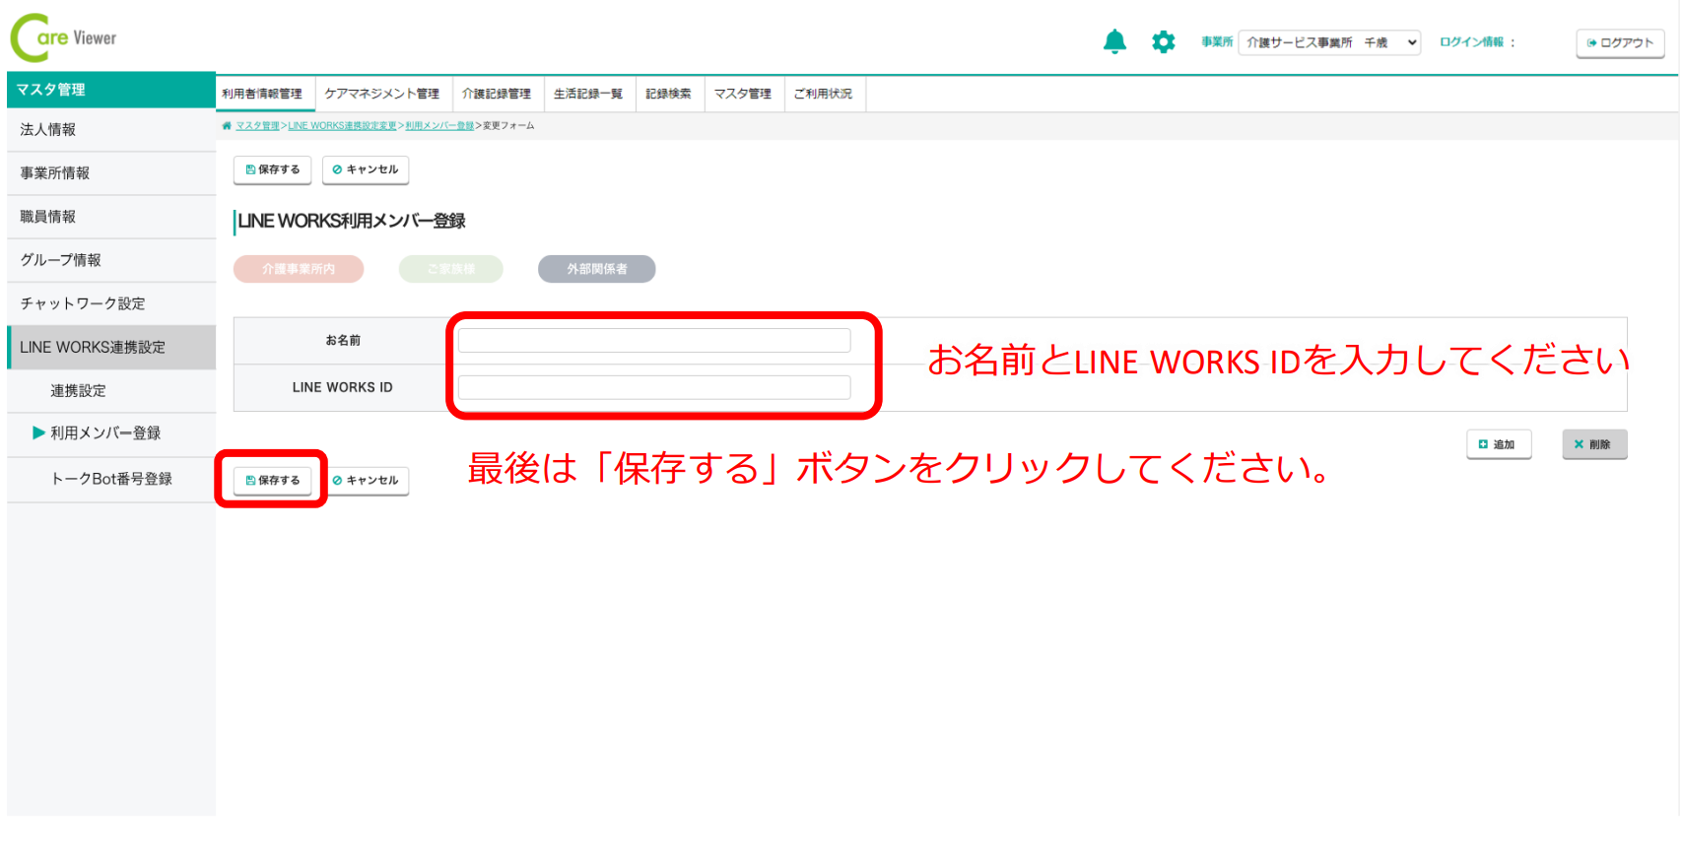The width and height of the screenshot is (1683, 863).
Task: Open the 事業所 dropdown selector
Action: point(1329,42)
